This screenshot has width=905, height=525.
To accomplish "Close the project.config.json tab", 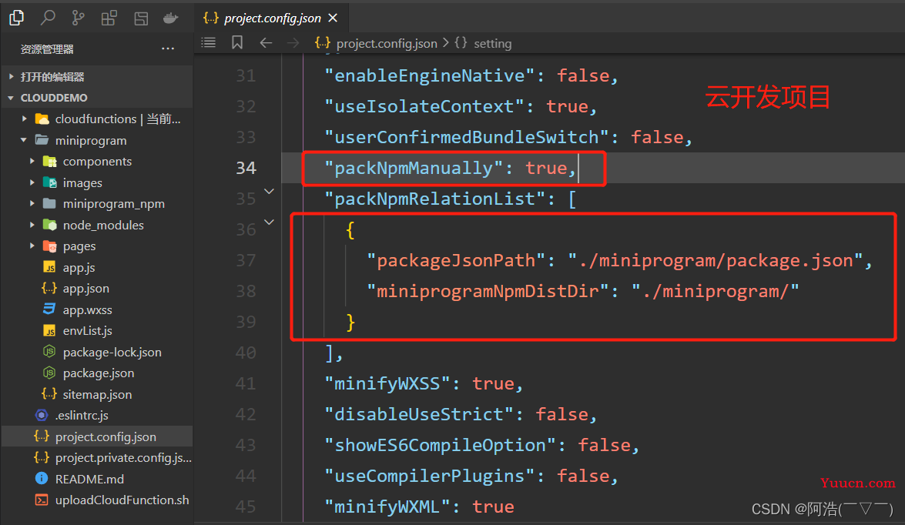I will pos(333,18).
